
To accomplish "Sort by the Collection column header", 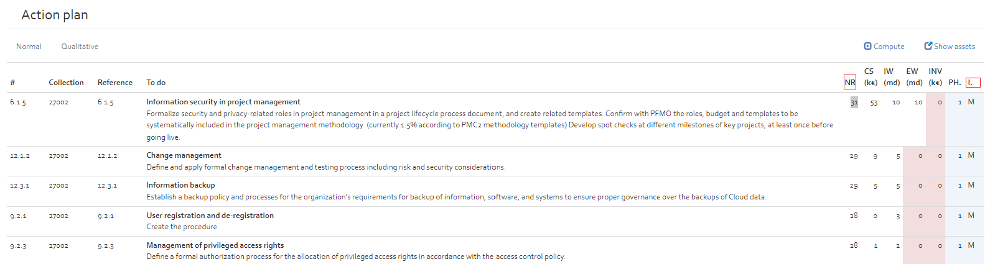I will click(66, 83).
